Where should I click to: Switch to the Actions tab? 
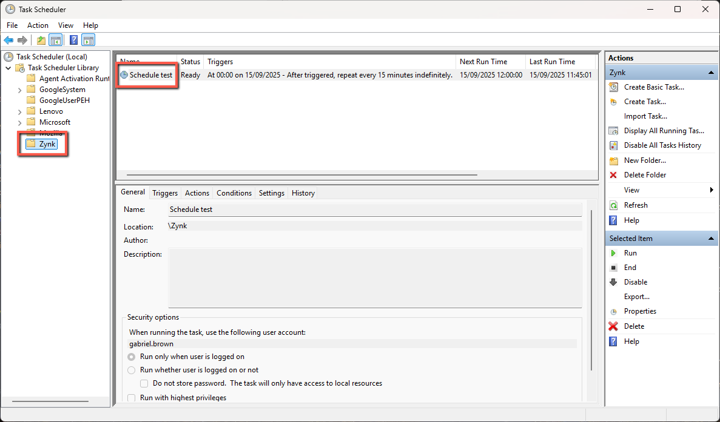tap(197, 193)
